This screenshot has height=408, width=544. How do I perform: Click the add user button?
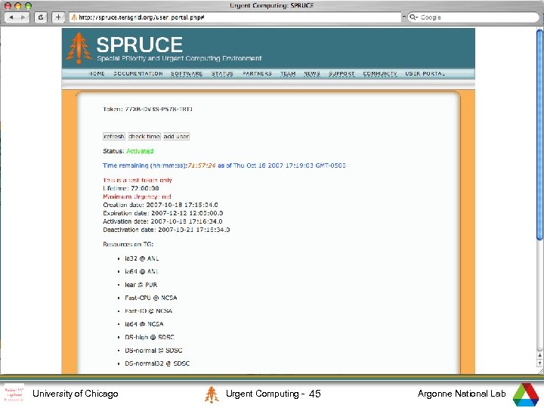click(x=176, y=136)
